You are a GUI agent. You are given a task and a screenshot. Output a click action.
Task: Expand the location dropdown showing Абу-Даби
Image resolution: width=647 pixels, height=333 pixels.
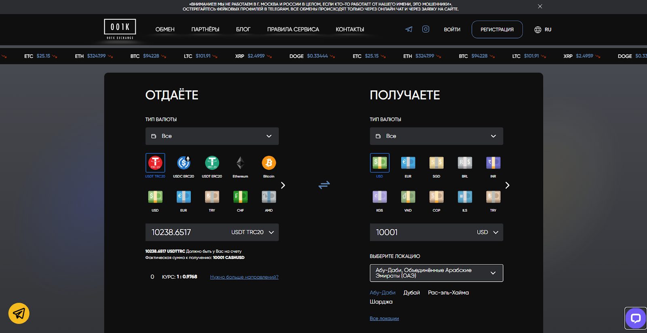click(x=436, y=273)
